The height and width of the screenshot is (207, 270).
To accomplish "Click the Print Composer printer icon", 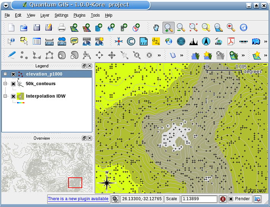I will [x=62, y=27].
